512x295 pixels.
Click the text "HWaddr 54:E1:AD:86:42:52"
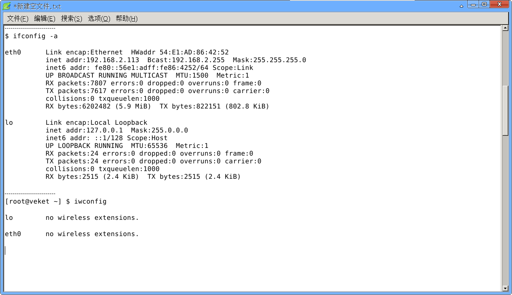coord(180,52)
